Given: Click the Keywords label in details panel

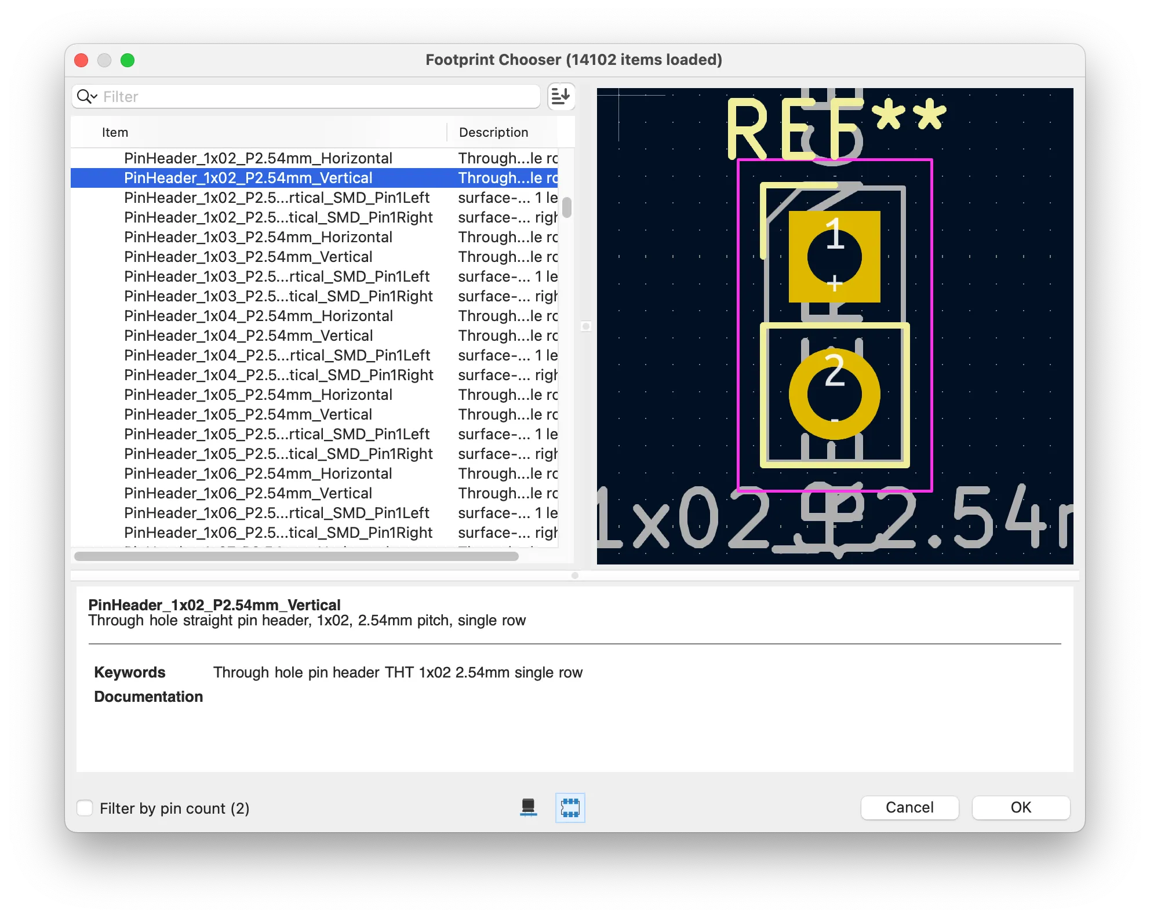Looking at the screenshot, I should point(130,672).
